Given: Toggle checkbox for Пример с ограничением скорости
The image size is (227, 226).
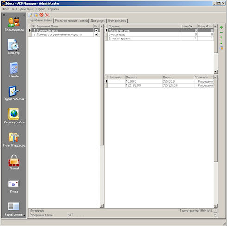Looking at the screenshot, I should (x=96, y=34).
